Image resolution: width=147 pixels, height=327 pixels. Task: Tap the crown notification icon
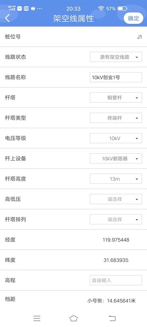(x=33, y=9)
